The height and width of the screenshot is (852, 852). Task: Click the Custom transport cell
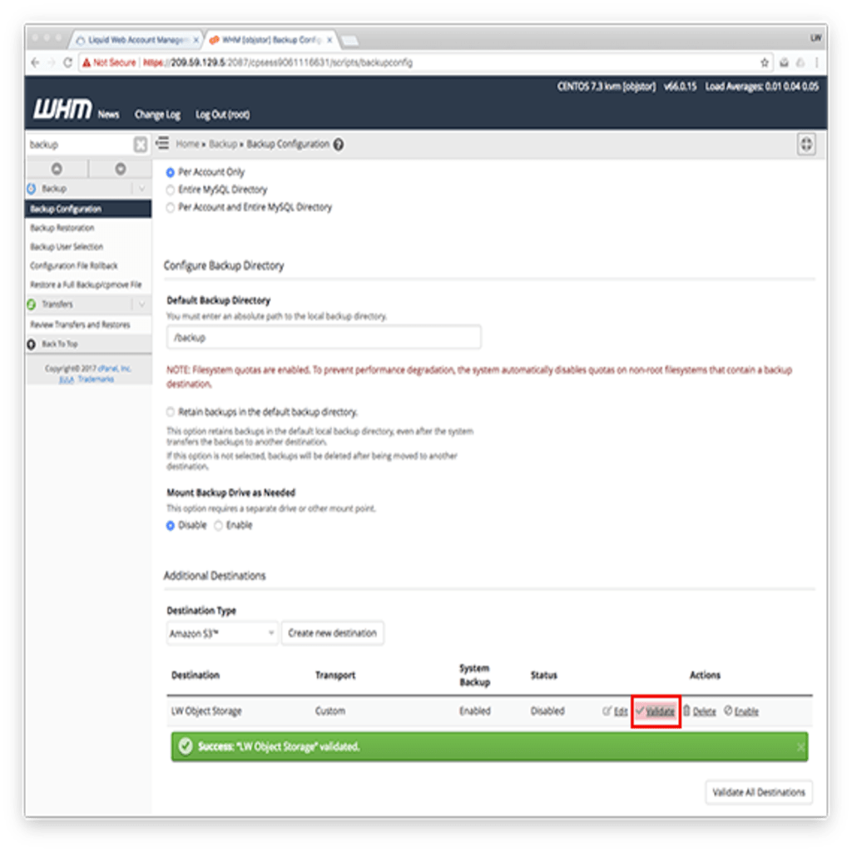[330, 711]
